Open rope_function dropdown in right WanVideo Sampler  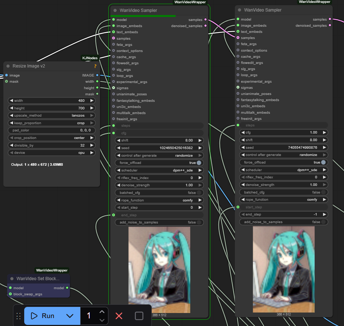(284, 200)
